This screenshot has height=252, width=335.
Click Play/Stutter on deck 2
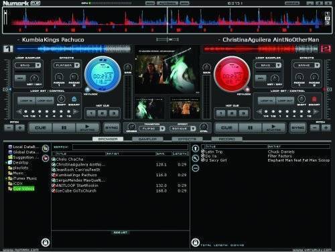(x=274, y=128)
